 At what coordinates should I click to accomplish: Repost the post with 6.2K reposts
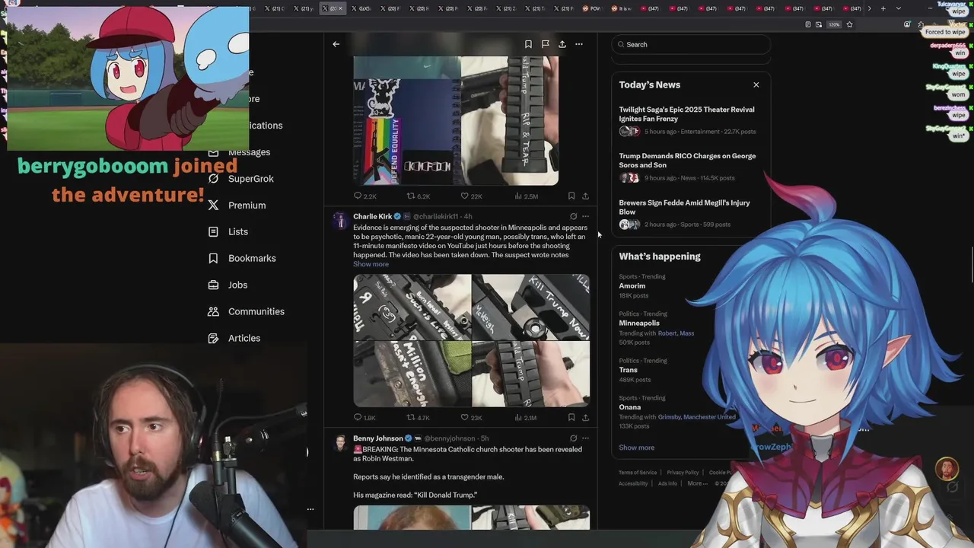[419, 196]
